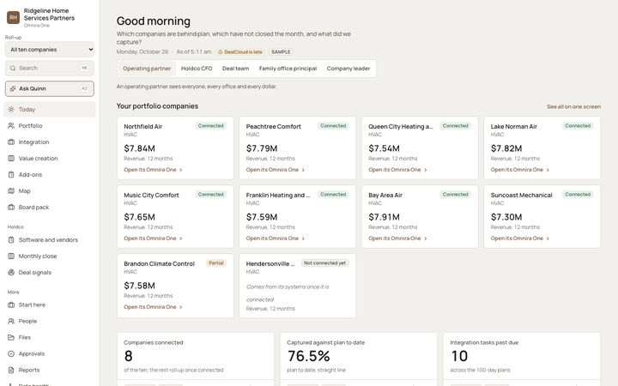Click the magnifier icon in Search box

(x=13, y=68)
